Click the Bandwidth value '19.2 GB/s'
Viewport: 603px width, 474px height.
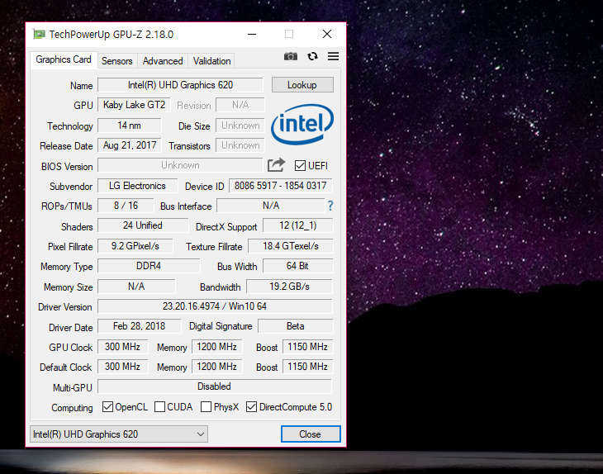click(x=289, y=287)
